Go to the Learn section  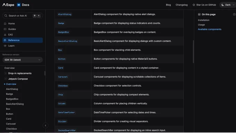(23, 46)
